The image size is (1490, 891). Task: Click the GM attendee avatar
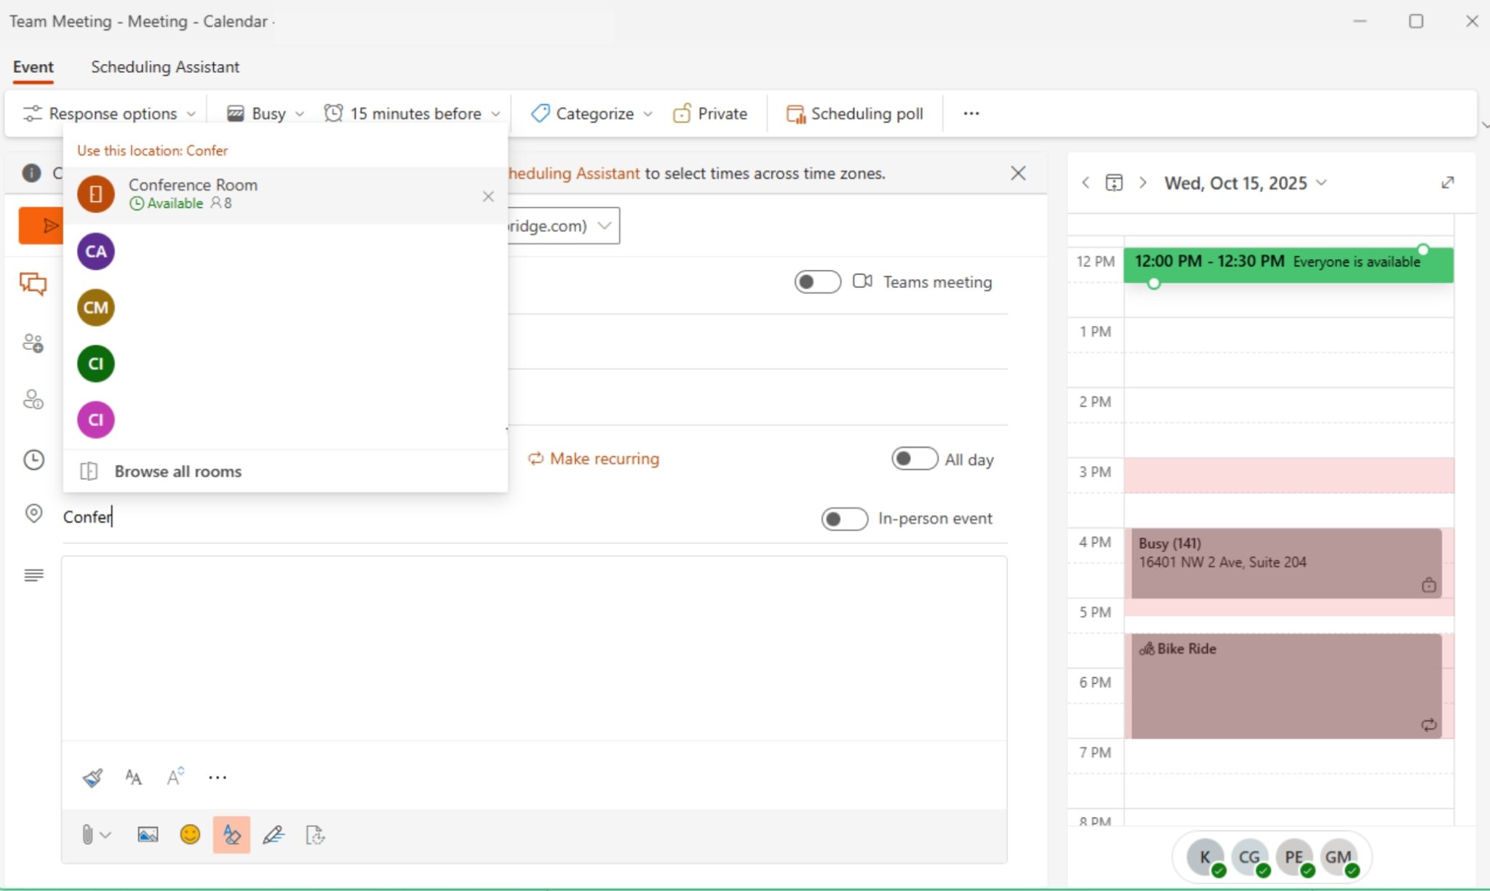pos(1339,858)
